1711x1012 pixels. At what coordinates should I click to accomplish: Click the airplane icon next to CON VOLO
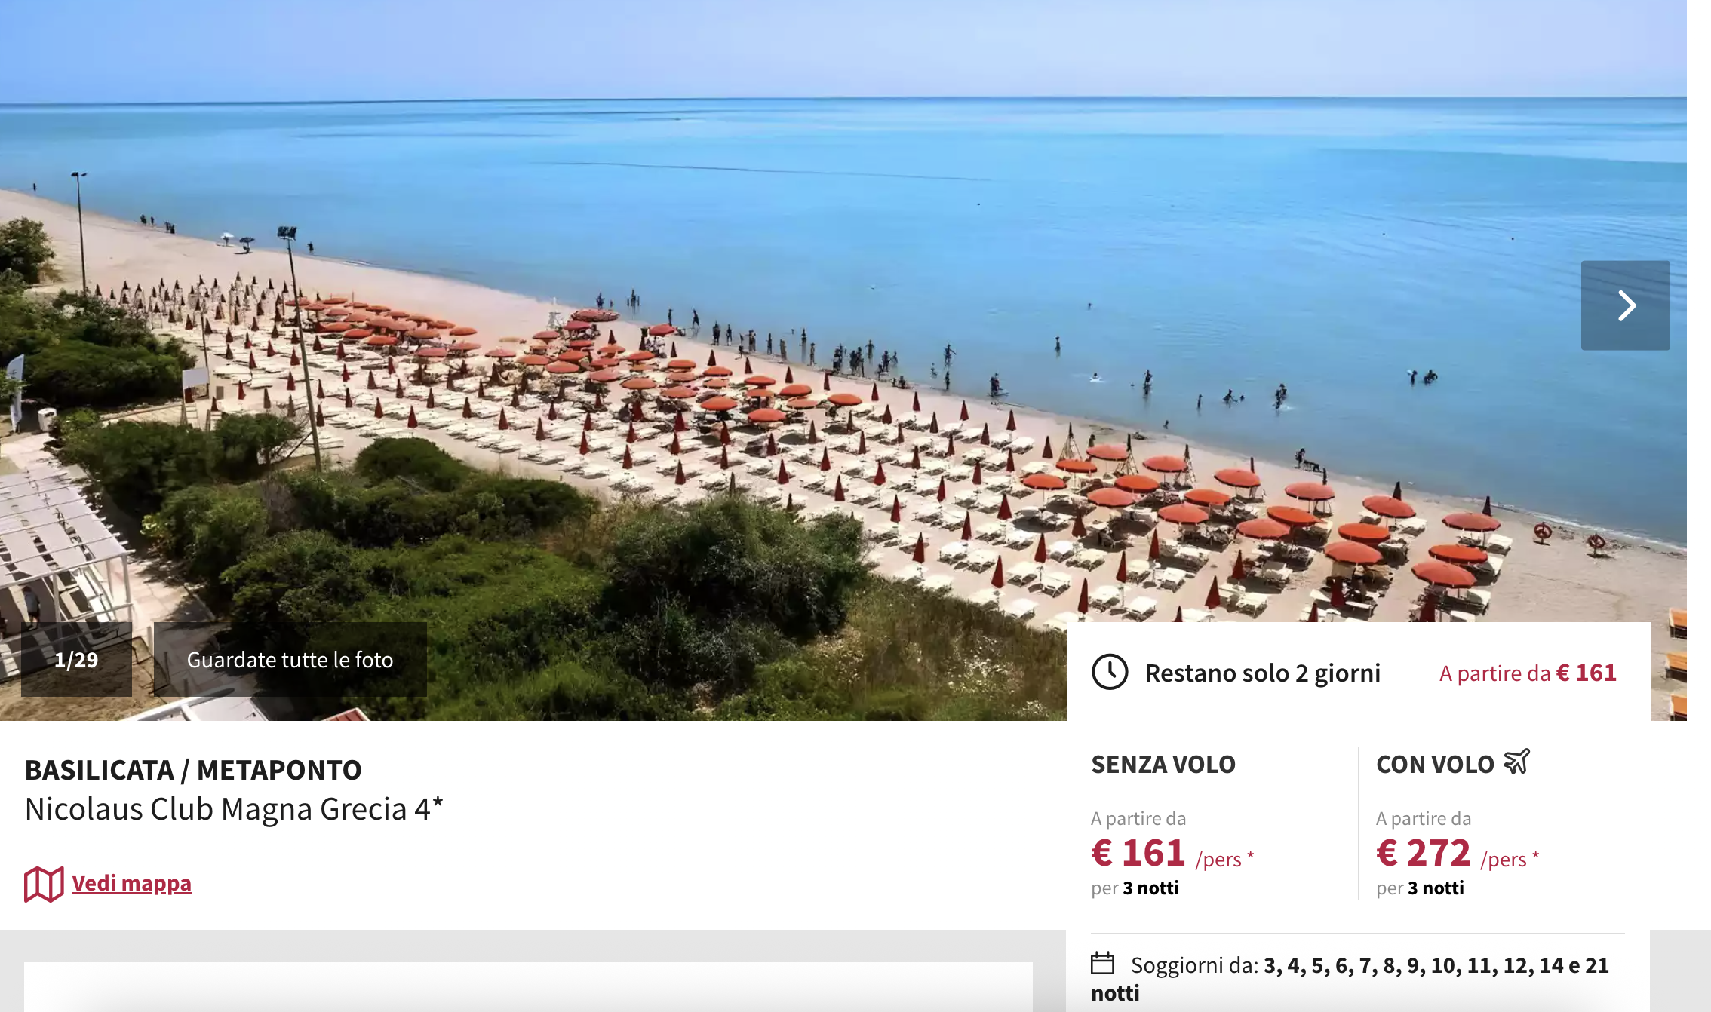pyautogui.click(x=1516, y=762)
